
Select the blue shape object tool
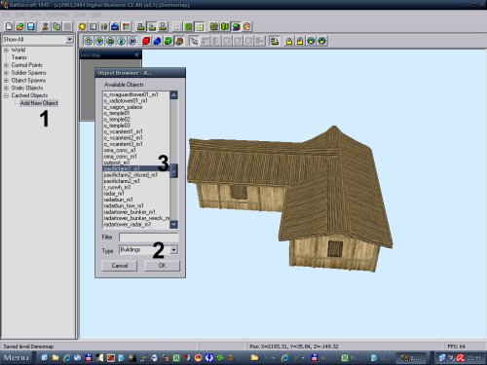157,41
